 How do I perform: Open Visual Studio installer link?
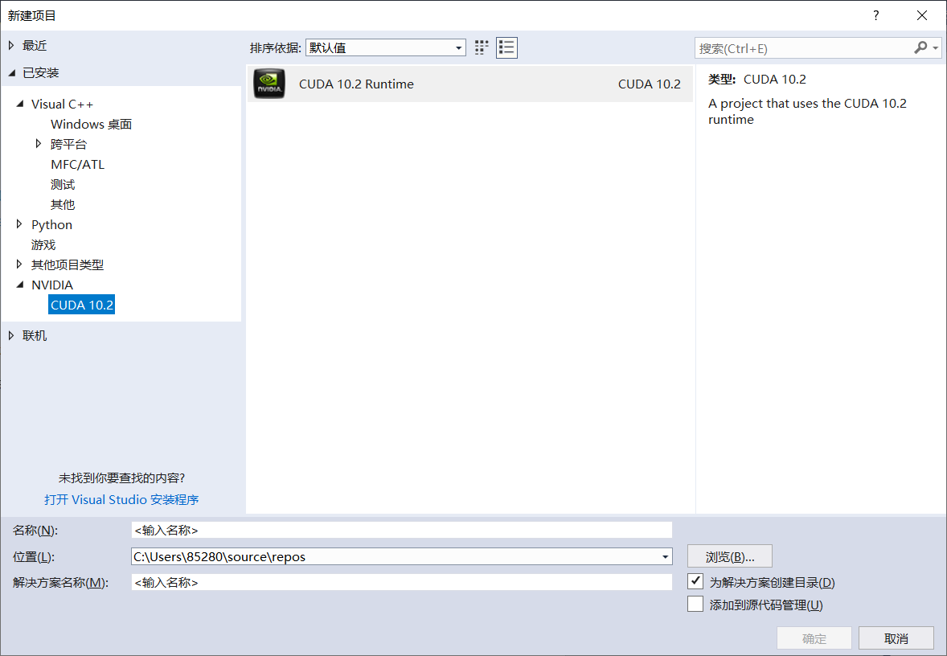(x=121, y=499)
